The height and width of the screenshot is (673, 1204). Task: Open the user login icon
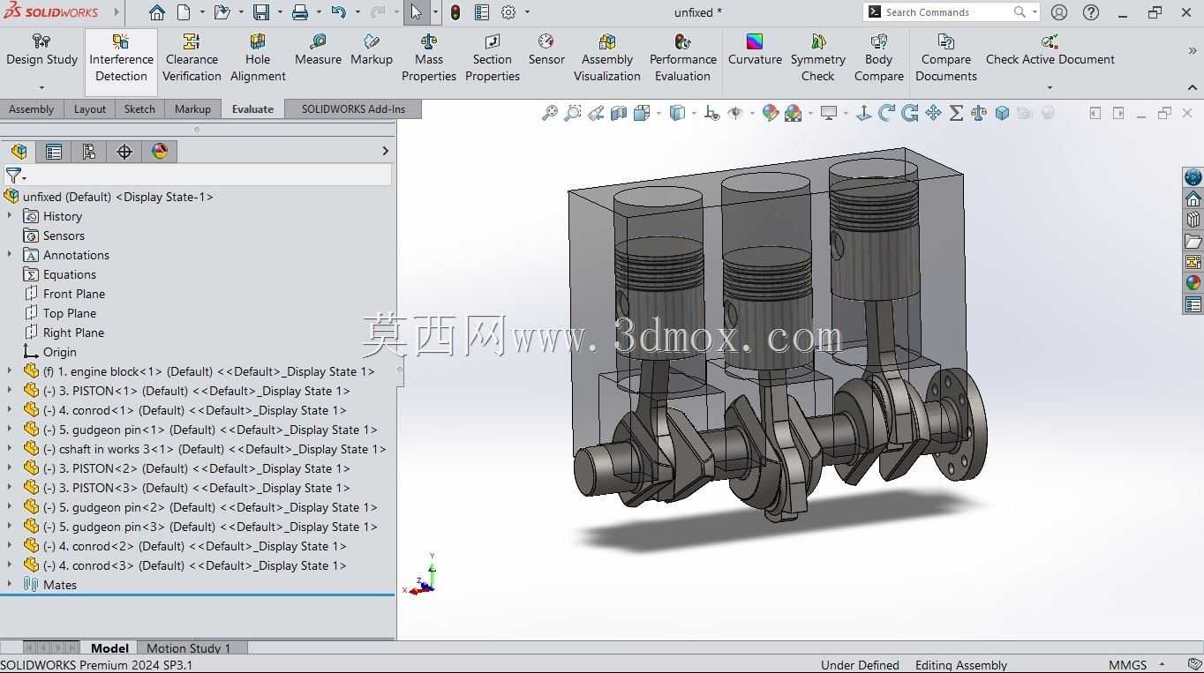(x=1059, y=12)
